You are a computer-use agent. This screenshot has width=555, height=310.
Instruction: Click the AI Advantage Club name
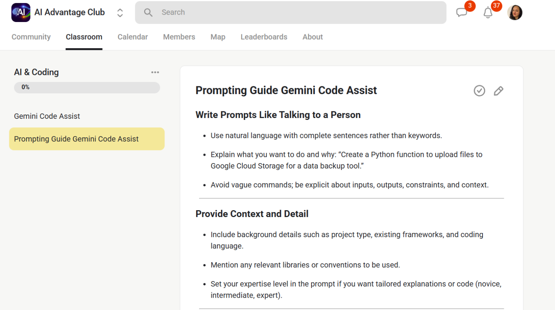point(70,12)
